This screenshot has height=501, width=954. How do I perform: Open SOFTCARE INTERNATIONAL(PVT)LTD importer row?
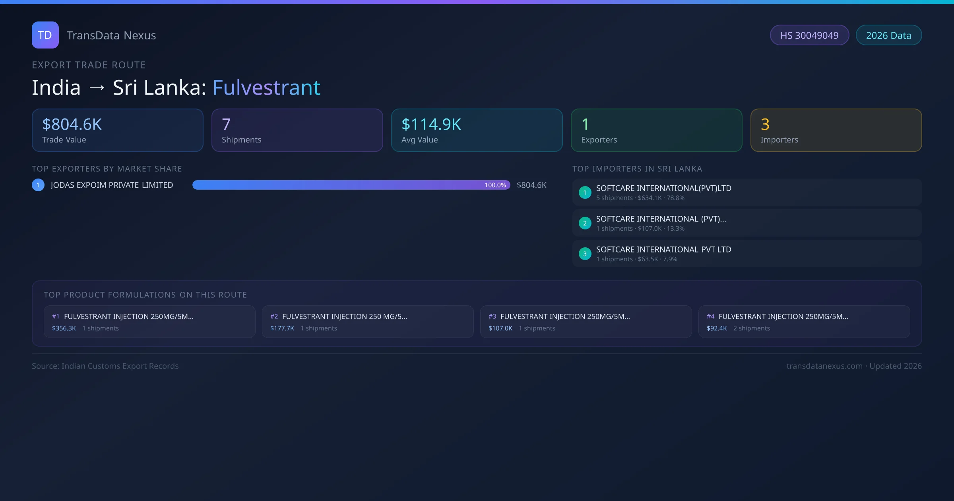click(747, 192)
